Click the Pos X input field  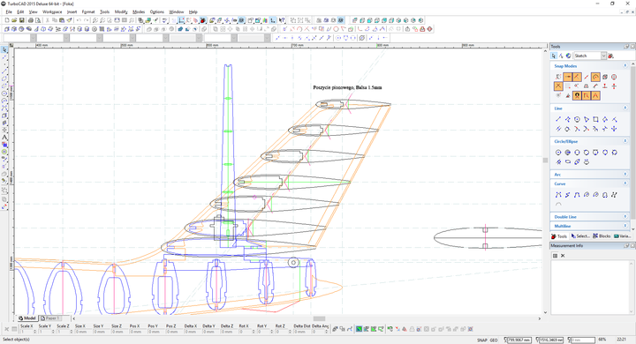[x=135, y=332]
